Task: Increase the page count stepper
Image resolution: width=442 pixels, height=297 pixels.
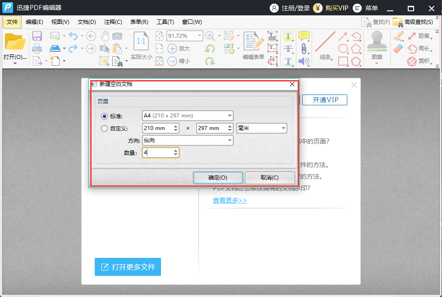Action: 175,150
